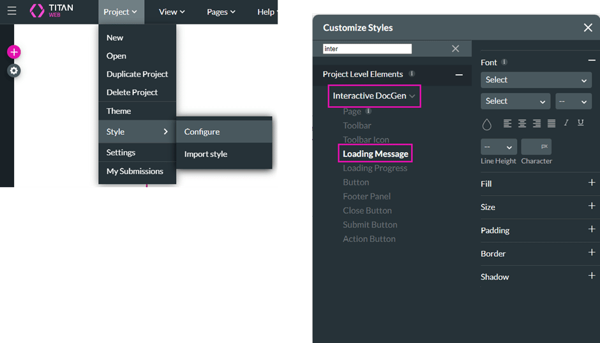Justify text in Font section
Viewport: 600px width, 343px height.
click(x=551, y=123)
